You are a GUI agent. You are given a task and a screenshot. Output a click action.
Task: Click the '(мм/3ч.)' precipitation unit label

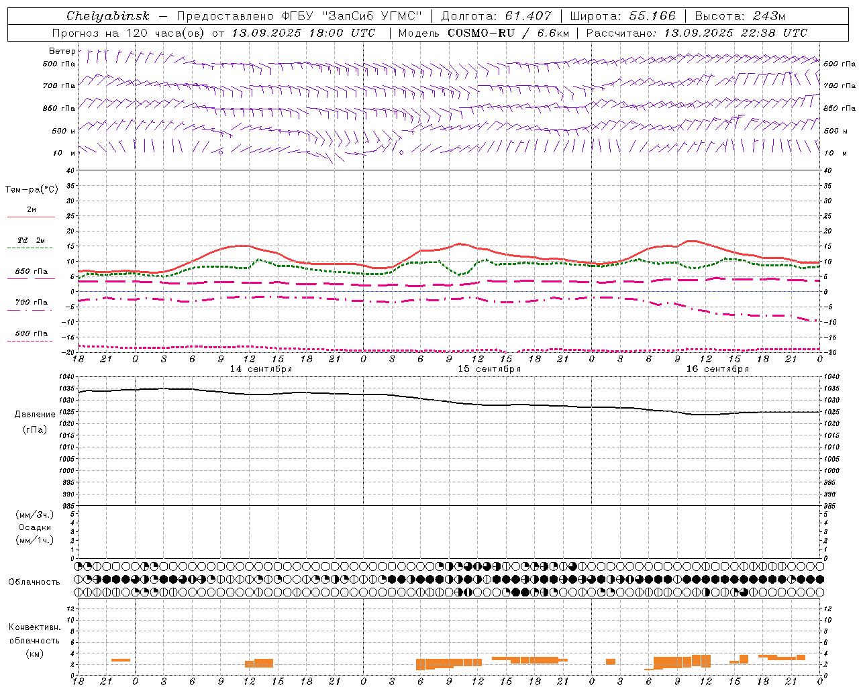tap(35, 515)
